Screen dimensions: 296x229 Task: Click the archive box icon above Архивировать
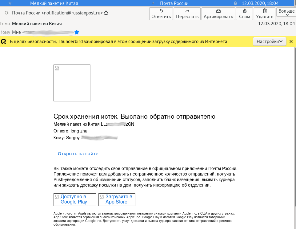tap(218, 11)
